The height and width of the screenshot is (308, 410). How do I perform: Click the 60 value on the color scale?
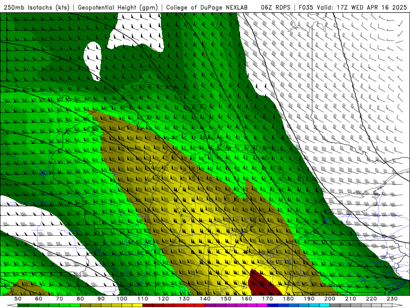(x=39, y=299)
